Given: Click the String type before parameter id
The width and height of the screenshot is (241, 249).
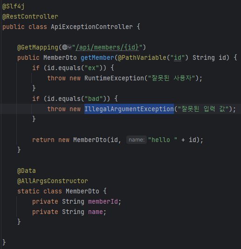Looking at the screenshot, I should pos(204,57).
